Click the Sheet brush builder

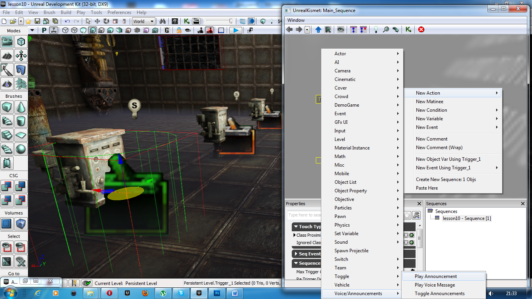pos(21,135)
